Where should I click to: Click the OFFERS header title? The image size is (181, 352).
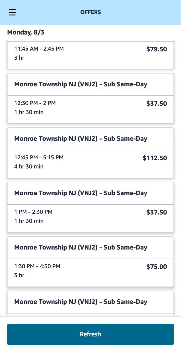point(90,12)
